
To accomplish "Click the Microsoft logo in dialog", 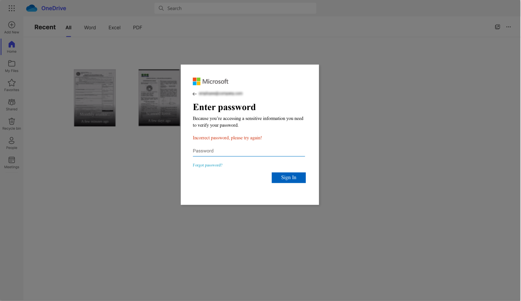I will click(x=211, y=81).
